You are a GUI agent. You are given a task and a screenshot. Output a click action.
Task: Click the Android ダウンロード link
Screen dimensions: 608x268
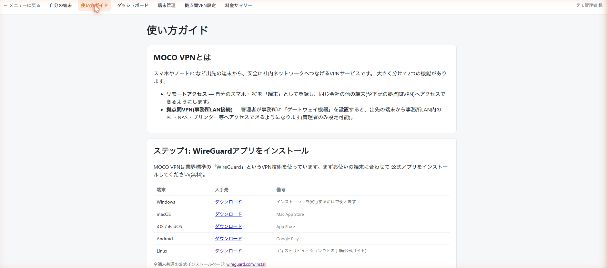(228, 239)
